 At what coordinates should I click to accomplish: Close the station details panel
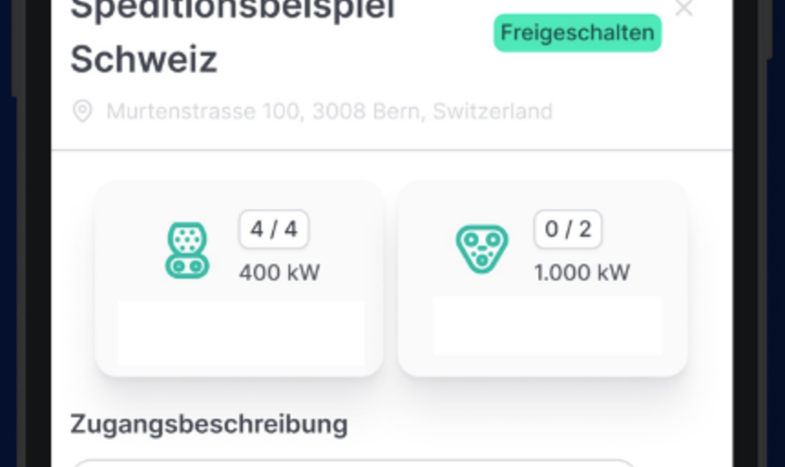pyautogui.click(x=684, y=9)
